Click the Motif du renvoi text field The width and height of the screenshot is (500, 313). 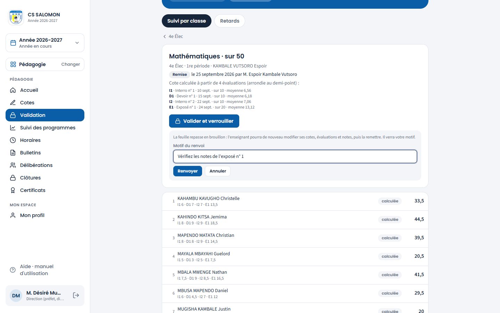[x=295, y=156]
